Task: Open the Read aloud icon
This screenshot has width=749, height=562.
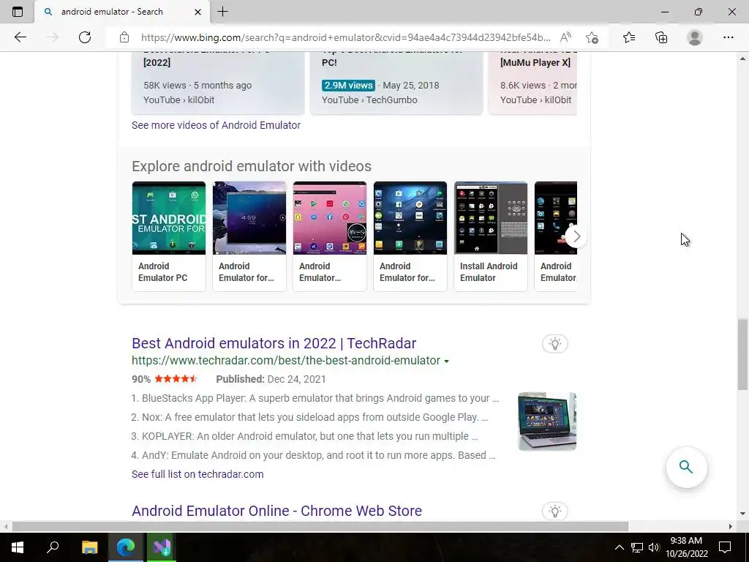Action: (x=565, y=37)
